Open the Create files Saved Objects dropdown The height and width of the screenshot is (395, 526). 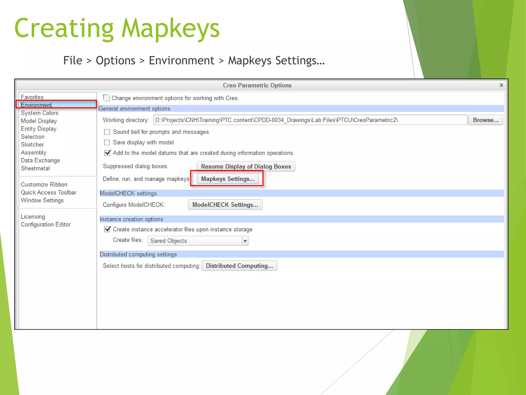click(x=198, y=241)
